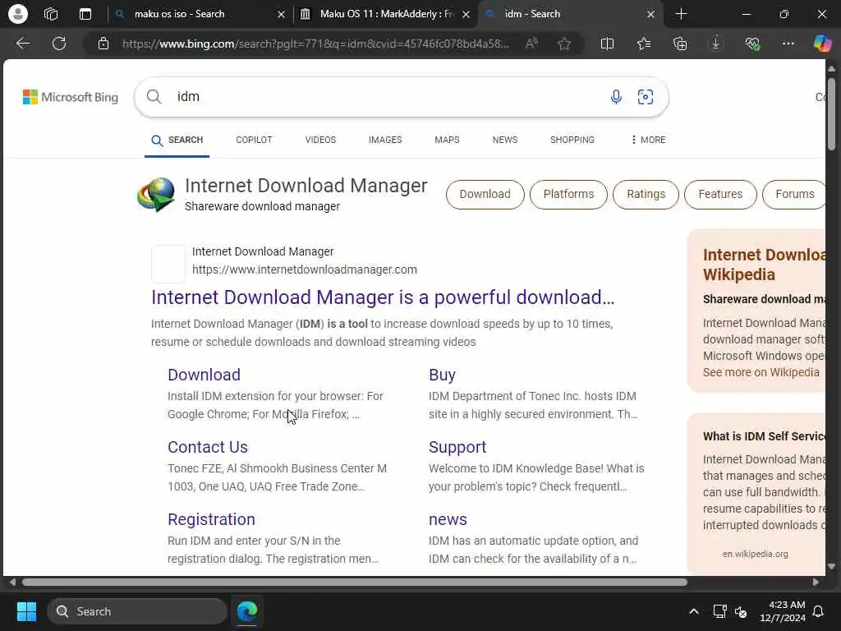Image resolution: width=841 pixels, height=631 pixels.
Task: Select the MAPS search tab
Action: (x=447, y=140)
